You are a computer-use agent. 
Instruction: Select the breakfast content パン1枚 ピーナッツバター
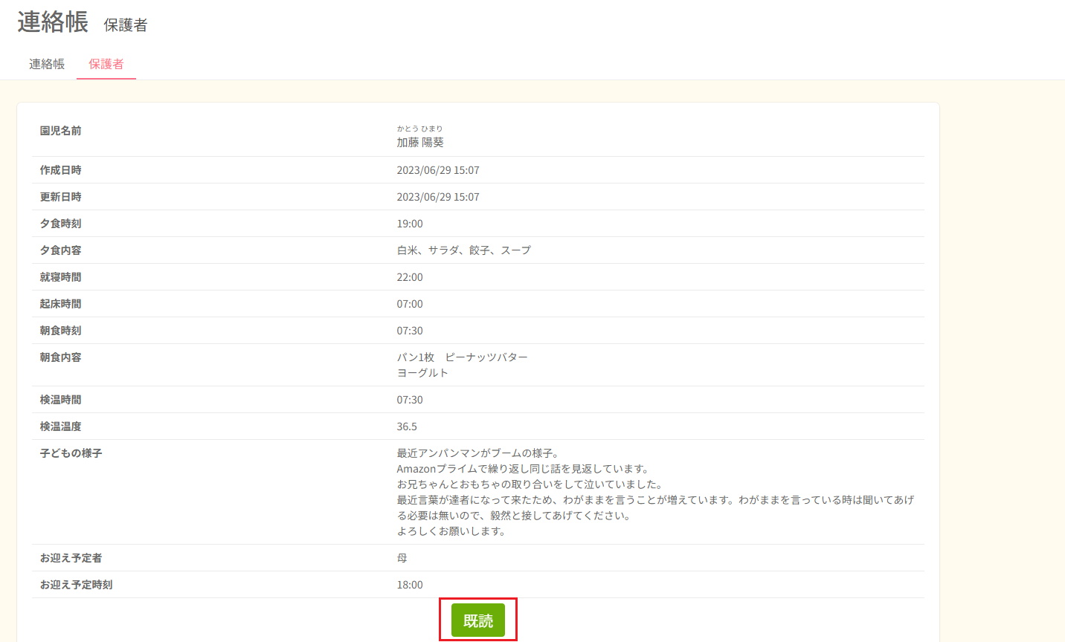point(462,357)
